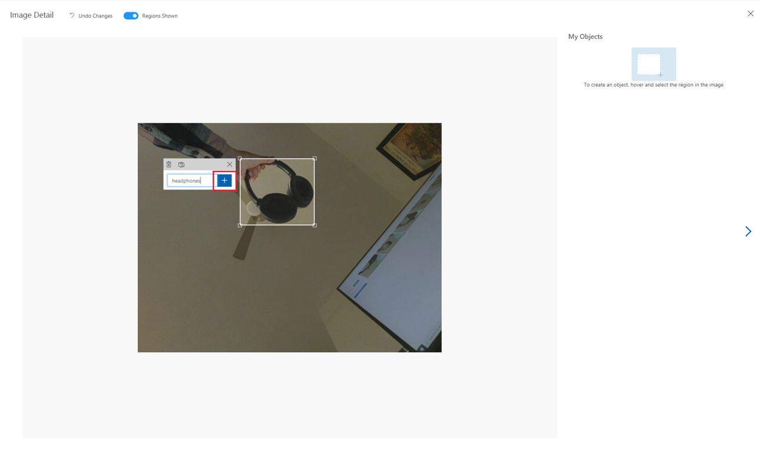Close the tag popup with its X

pos(230,164)
